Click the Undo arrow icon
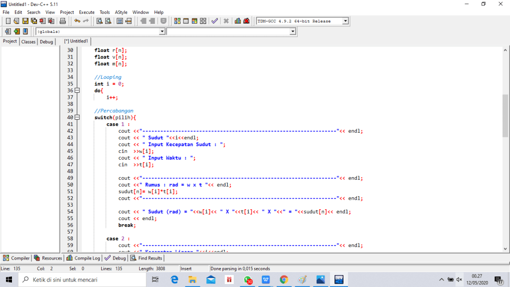The width and height of the screenshot is (510, 287). [77, 21]
